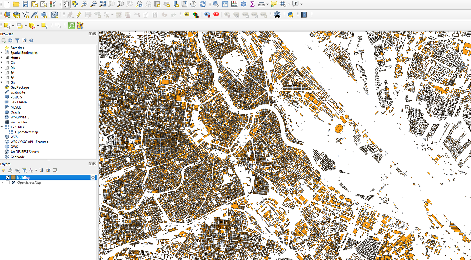
Task: Open the Python Console
Action: (290, 15)
